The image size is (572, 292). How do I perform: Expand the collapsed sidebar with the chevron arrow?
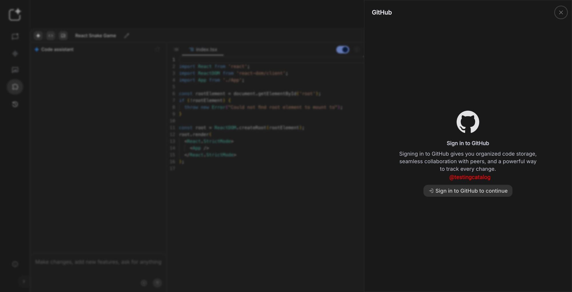(x=23, y=281)
